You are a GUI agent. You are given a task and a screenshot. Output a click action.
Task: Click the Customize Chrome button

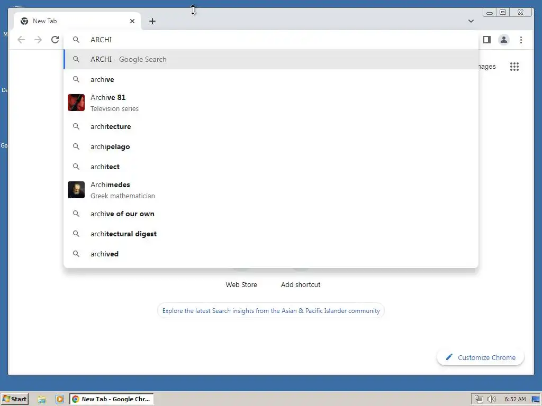pos(481,358)
